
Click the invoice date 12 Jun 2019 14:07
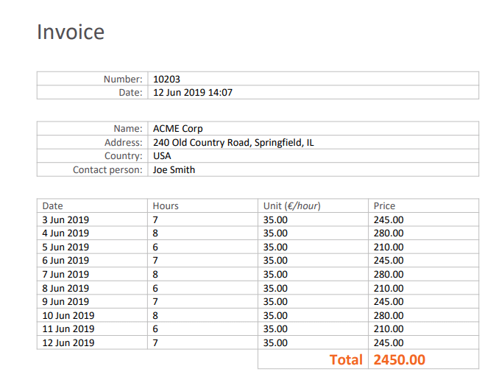(x=192, y=93)
